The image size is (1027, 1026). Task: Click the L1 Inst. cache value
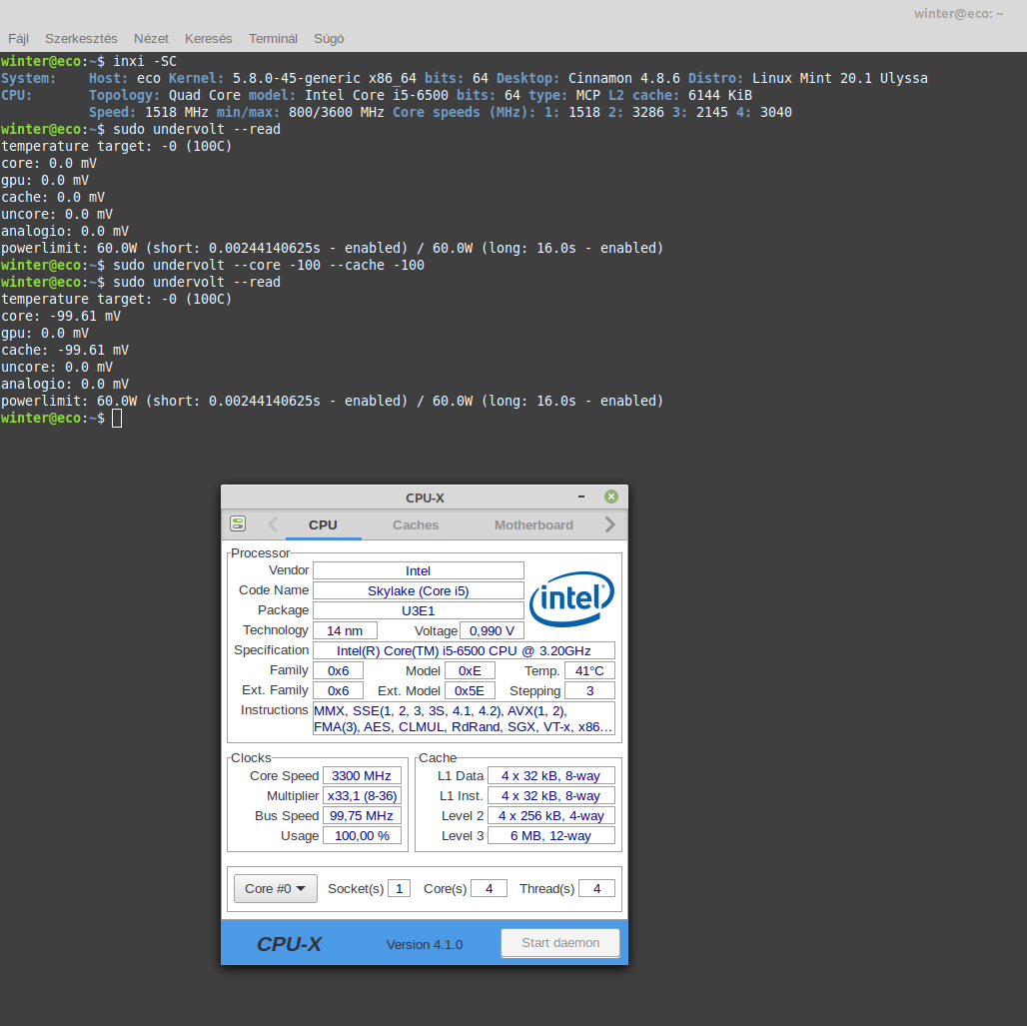550,795
